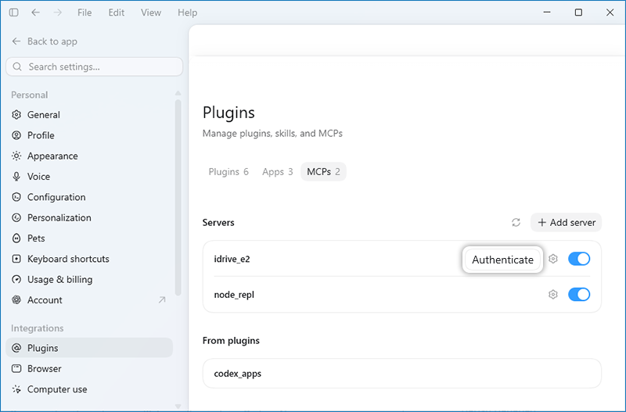Open Usage & billing settings
The width and height of the screenshot is (626, 412).
pyautogui.click(x=89, y=280)
